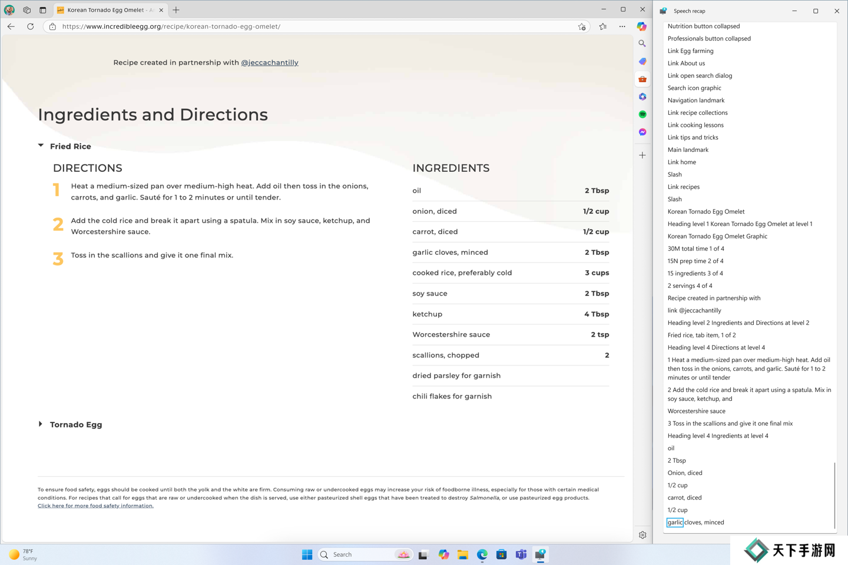This screenshot has width=848, height=565.
Task: Open the Windows Start menu
Action: pos(307,554)
